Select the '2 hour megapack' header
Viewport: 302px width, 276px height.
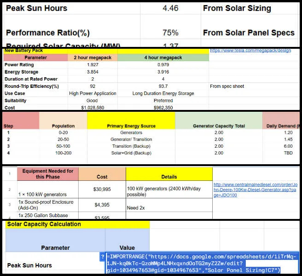tap(93, 57)
